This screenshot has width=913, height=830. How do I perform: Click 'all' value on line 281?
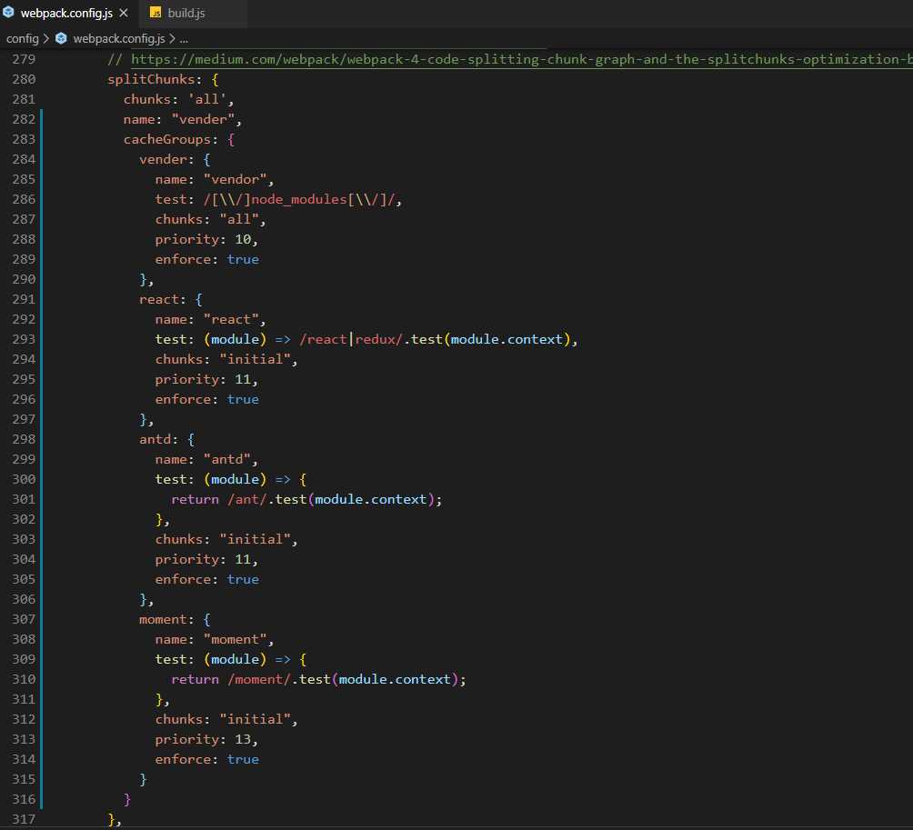coord(206,99)
